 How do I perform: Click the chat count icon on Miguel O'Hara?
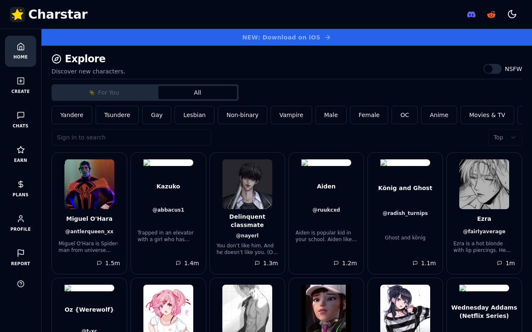click(x=99, y=263)
